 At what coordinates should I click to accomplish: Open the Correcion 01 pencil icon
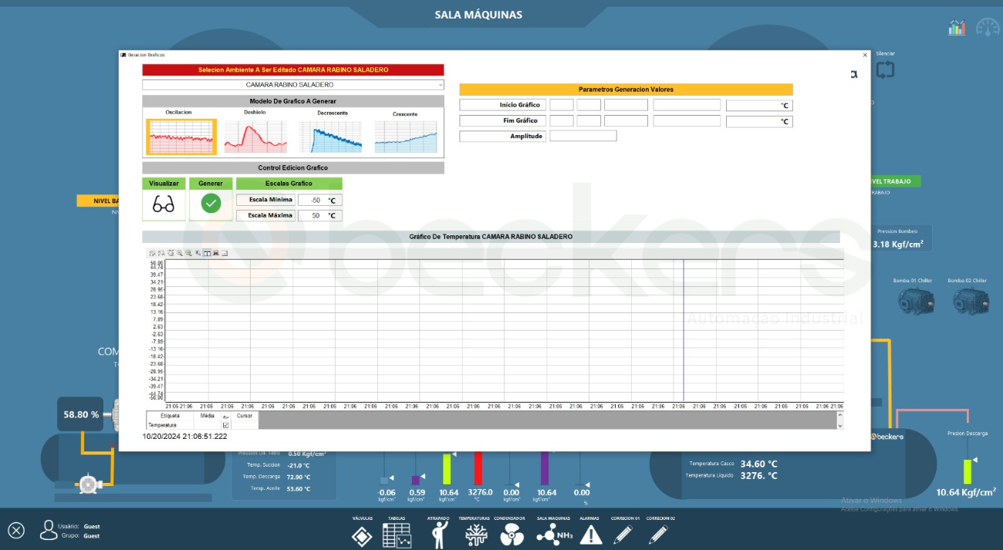[x=625, y=534]
